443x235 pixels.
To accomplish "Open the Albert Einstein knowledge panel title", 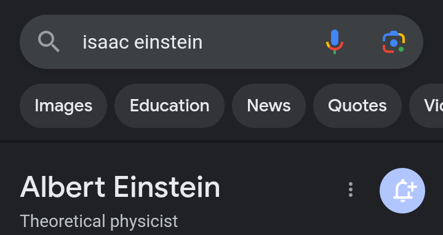I will (x=120, y=187).
